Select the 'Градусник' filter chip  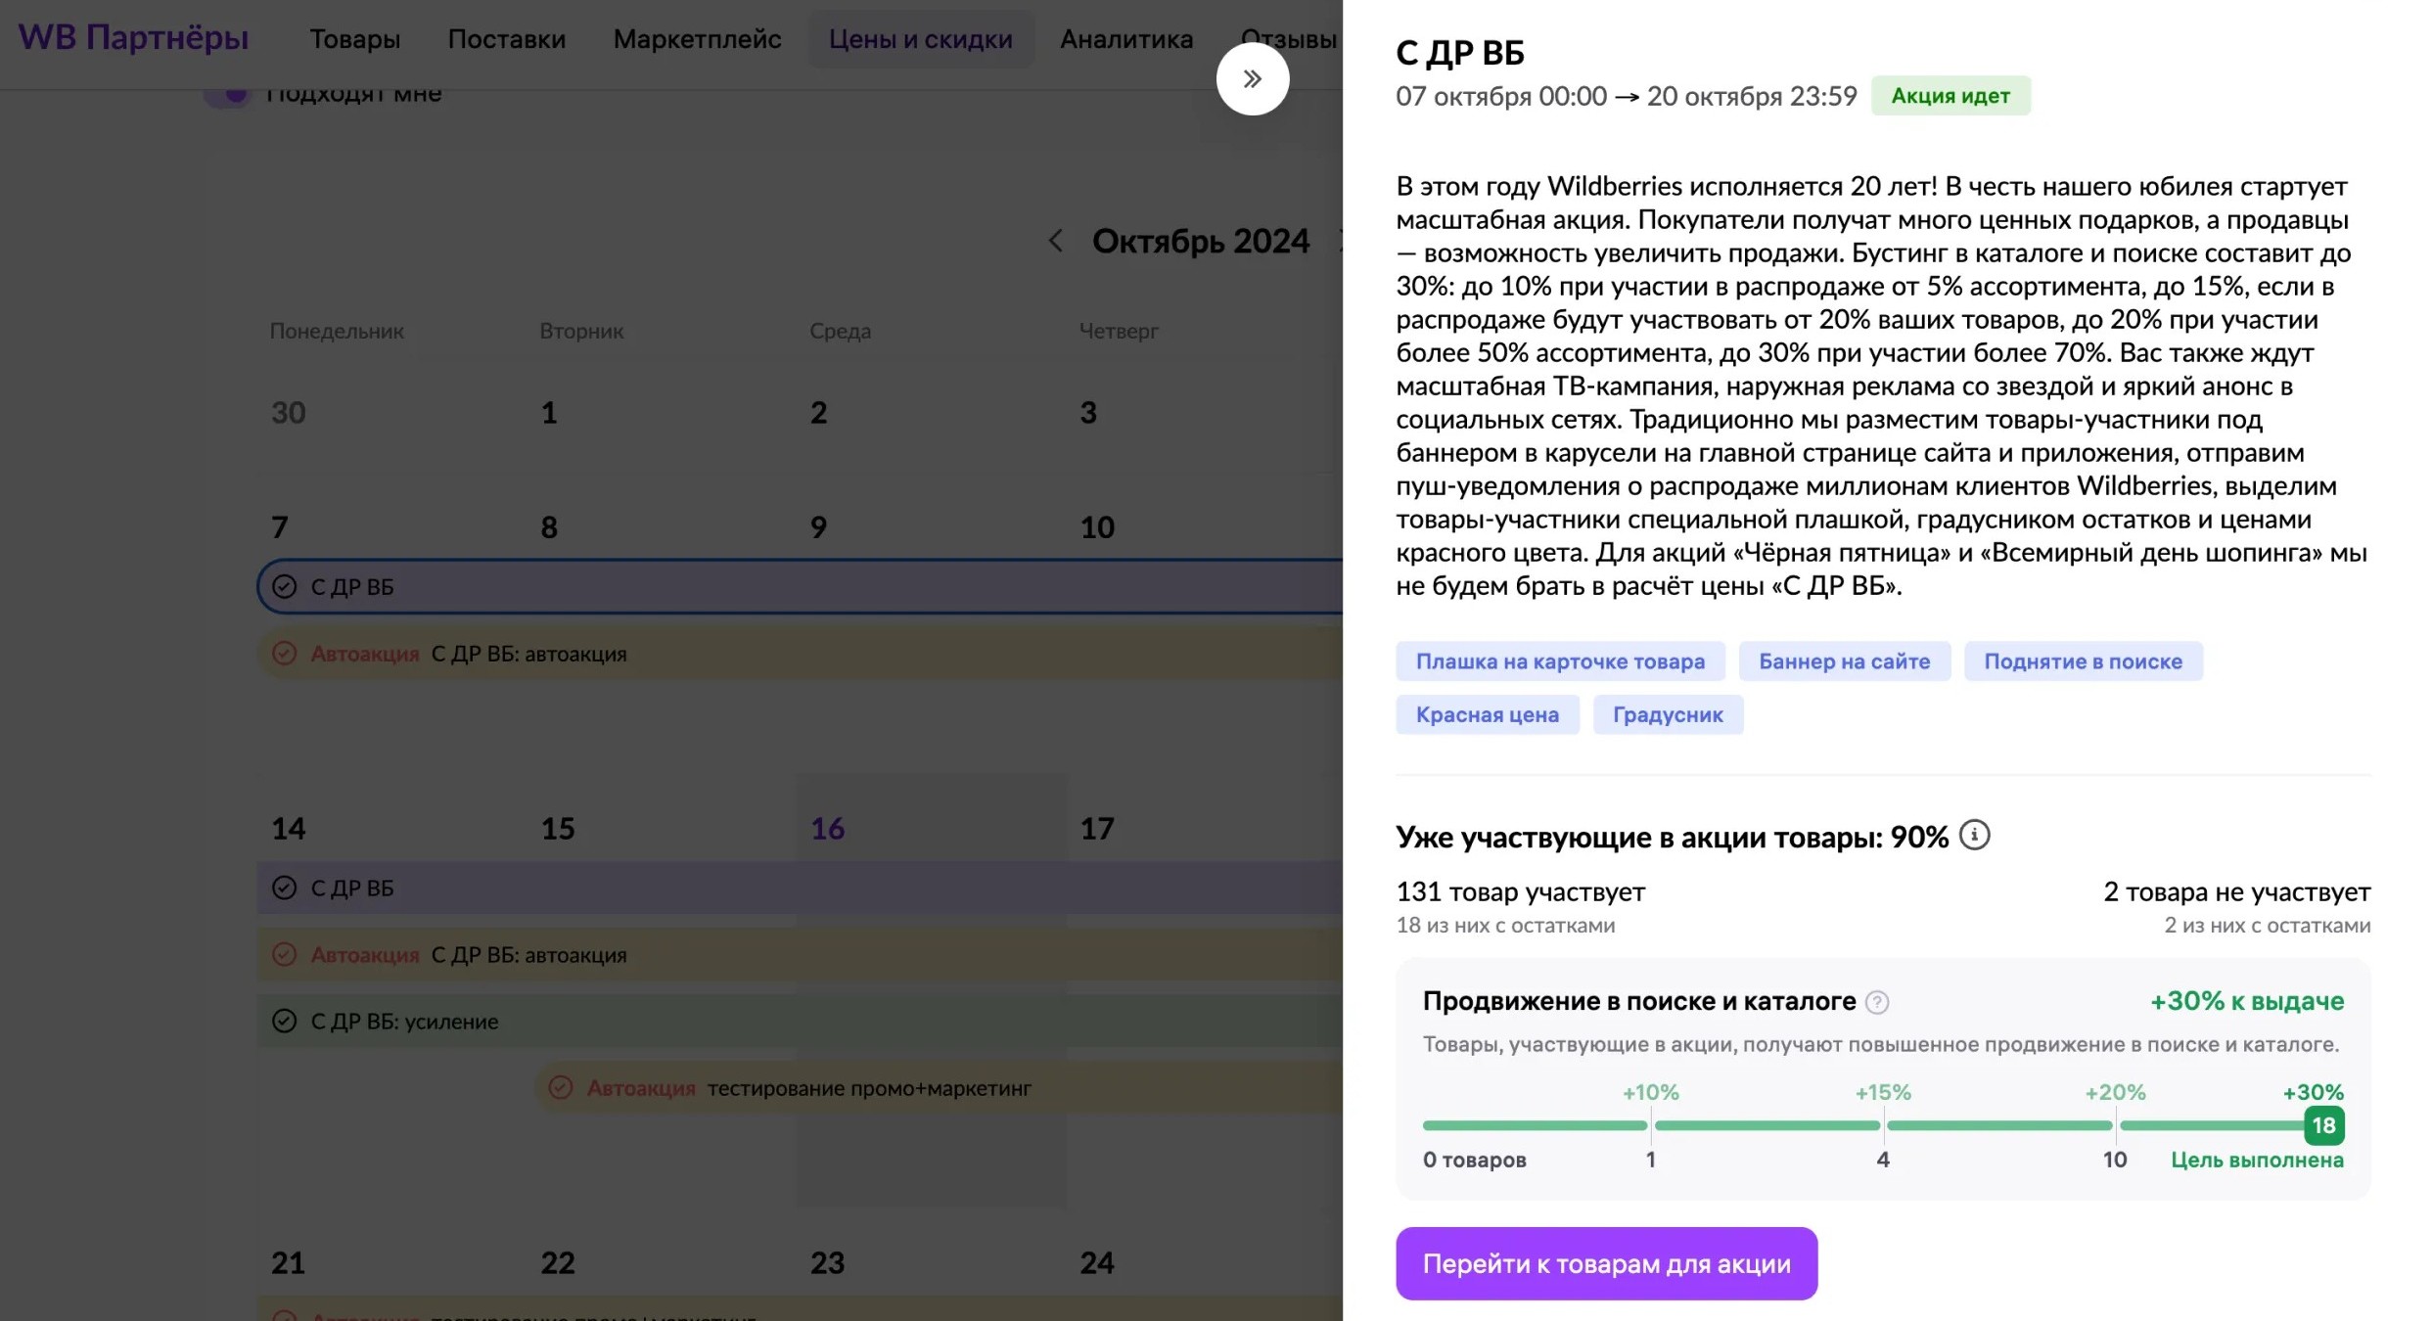[x=1667, y=714]
